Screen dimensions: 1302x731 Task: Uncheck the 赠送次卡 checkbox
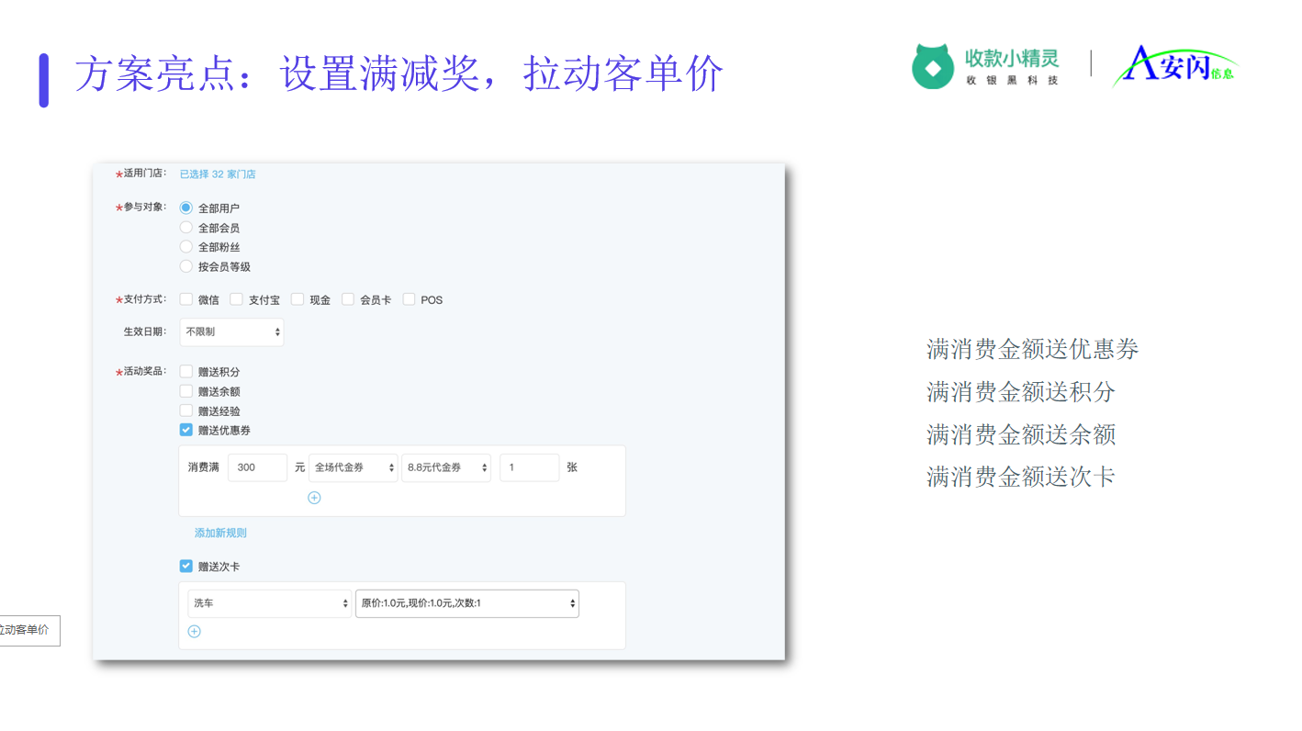pos(186,567)
